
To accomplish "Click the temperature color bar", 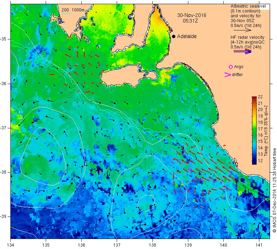I will click(254, 130).
